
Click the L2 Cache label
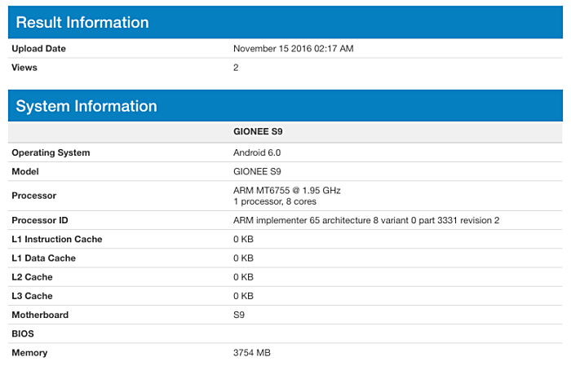[x=33, y=277]
